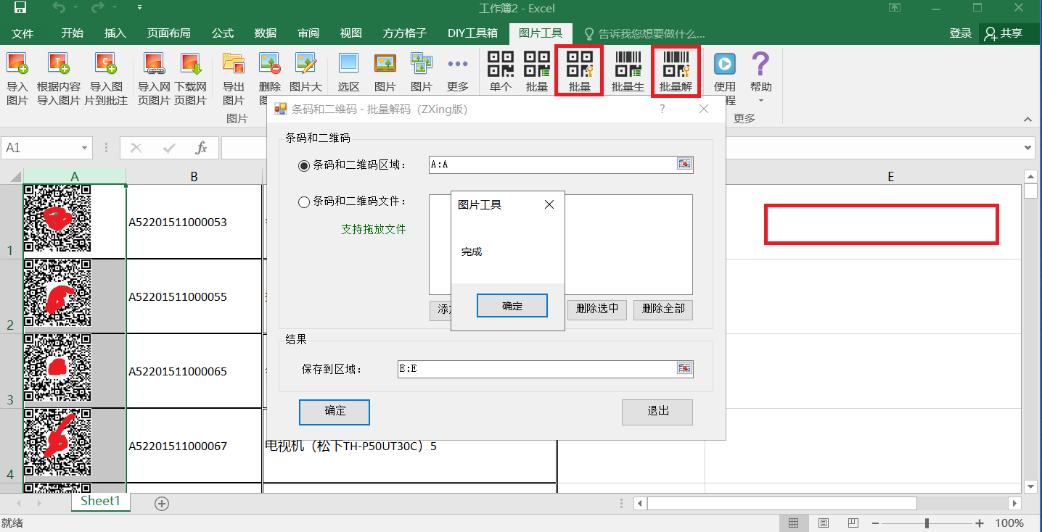Collapse the ribbon with the caret arrow
This screenshot has width=1042, height=532.
[1027, 120]
